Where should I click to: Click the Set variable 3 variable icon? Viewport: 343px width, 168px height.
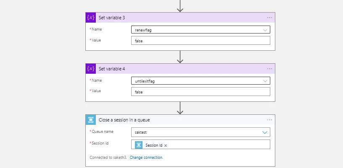pos(91,18)
